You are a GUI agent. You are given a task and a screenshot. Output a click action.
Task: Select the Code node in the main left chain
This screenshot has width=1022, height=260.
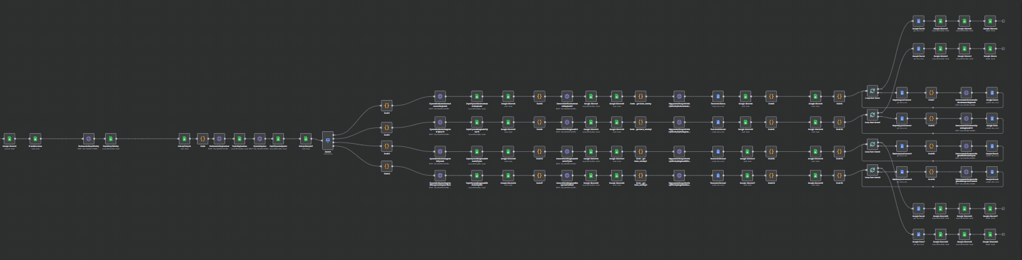[x=202, y=138]
